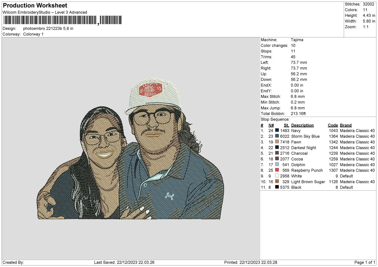Click the 'St.' column header

[286, 125]
